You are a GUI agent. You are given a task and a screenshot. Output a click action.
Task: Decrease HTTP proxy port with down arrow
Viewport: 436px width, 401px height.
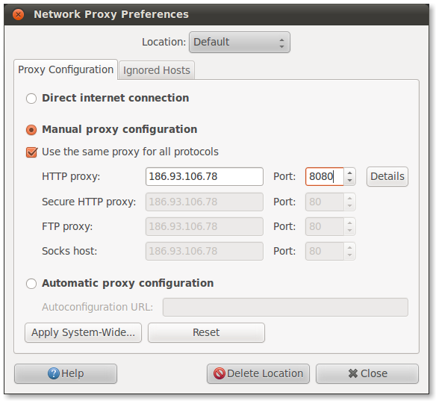click(350, 181)
